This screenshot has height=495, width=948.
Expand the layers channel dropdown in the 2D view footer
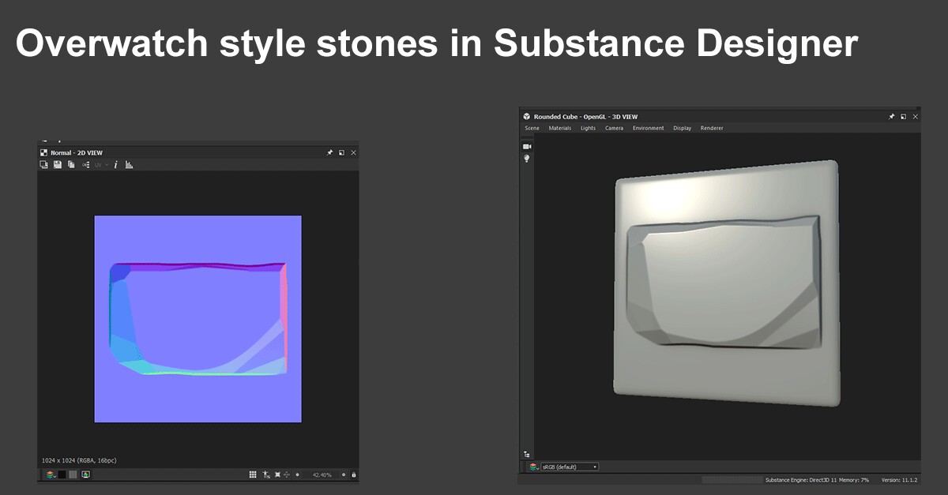point(49,474)
